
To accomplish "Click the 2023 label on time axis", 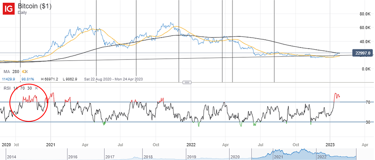I will point(330,145).
